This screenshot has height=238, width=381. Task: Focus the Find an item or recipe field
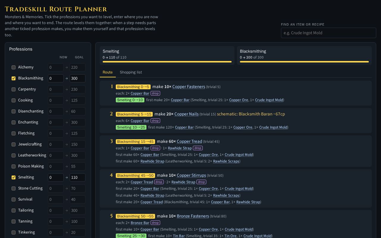point(329,33)
